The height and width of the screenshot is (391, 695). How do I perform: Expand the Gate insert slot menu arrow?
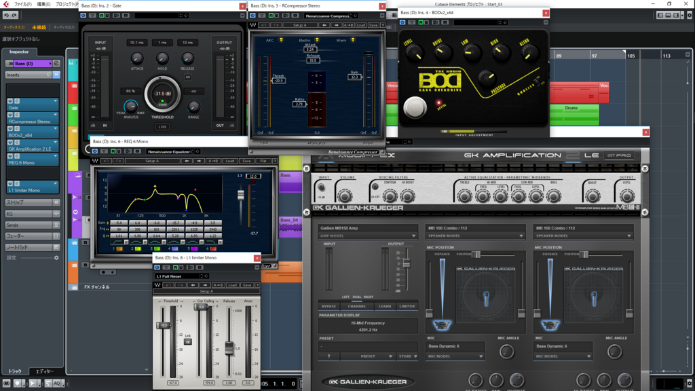coord(55,102)
